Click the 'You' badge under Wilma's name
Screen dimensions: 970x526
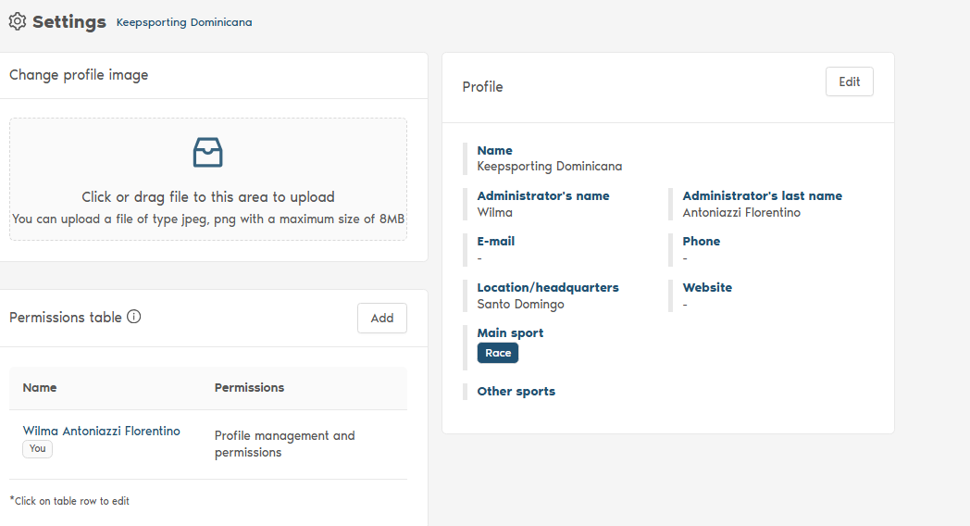38,448
